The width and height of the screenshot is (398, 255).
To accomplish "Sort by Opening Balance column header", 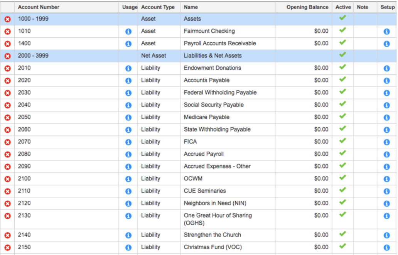I will pos(307,7).
